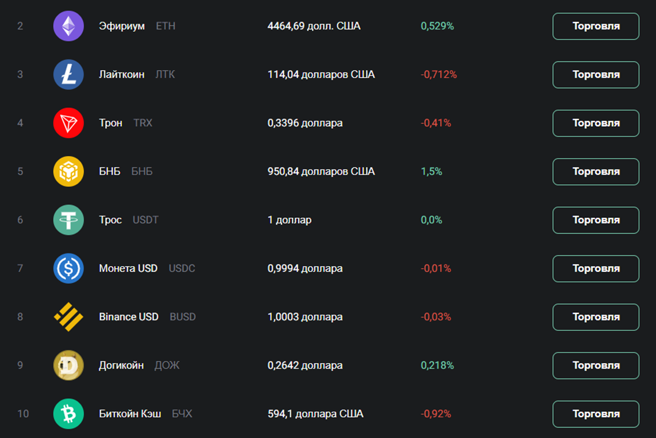Viewport: 656px width, 438px height.
Task: Click the 1 доллар price
Action: (290, 221)
